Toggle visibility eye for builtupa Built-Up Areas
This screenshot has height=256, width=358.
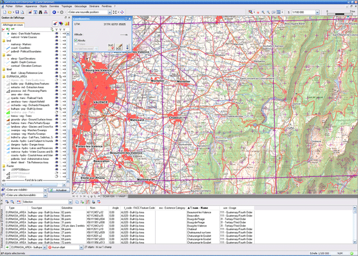[x=56, y=109]
